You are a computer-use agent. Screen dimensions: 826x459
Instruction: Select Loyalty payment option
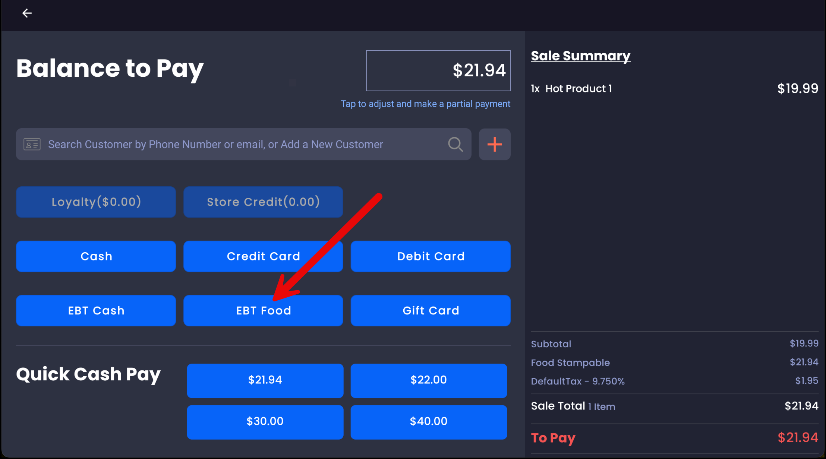pos(96,202)
